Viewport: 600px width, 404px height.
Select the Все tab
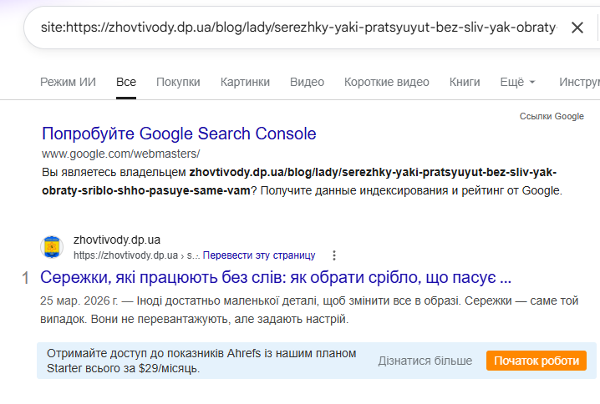126,82
